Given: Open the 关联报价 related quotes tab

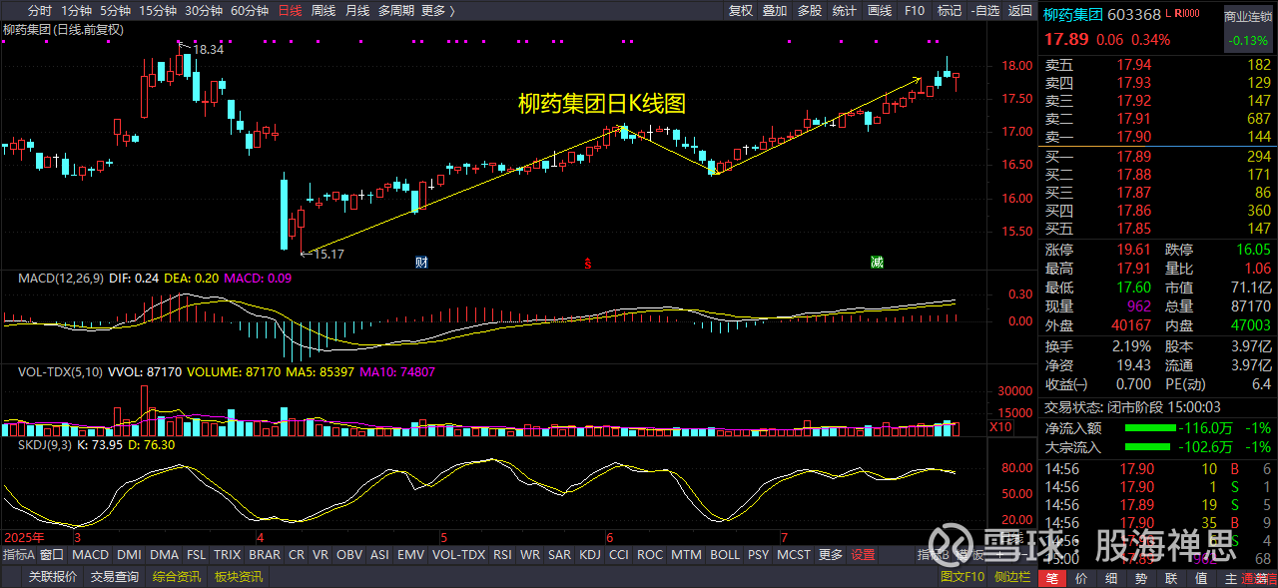Looking at the screenshot, I should coord(53,577).
